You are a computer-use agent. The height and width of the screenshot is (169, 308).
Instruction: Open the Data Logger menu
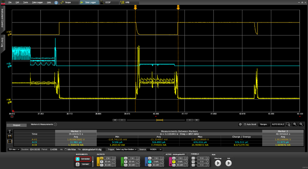click(x=38, y=2)
